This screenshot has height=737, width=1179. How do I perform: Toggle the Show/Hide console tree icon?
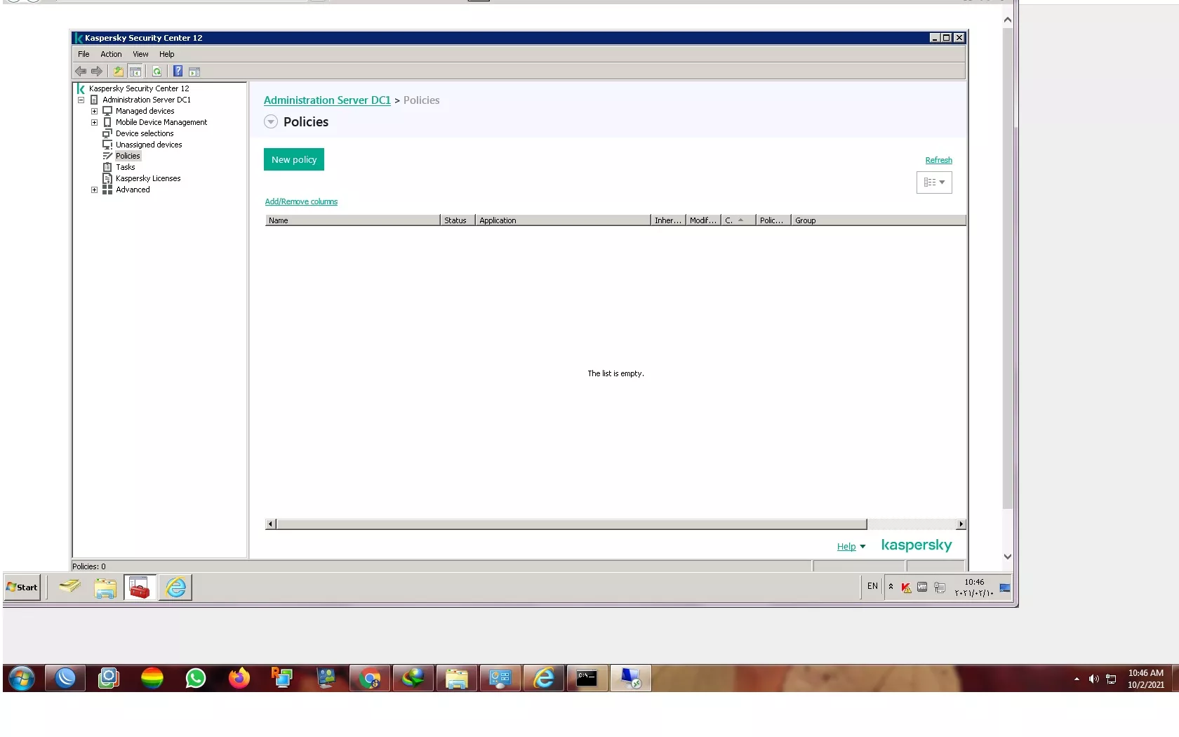[x=135, y=72]
